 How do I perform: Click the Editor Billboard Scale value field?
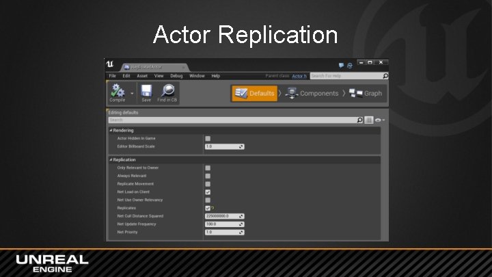(224, 146)
